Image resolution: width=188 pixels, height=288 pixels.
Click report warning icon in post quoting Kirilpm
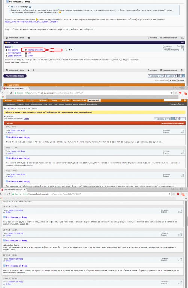29,37
